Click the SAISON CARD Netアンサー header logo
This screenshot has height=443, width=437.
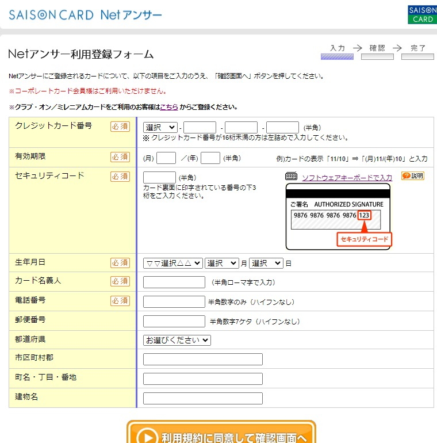pyautogui.click(x=85, y=15)
